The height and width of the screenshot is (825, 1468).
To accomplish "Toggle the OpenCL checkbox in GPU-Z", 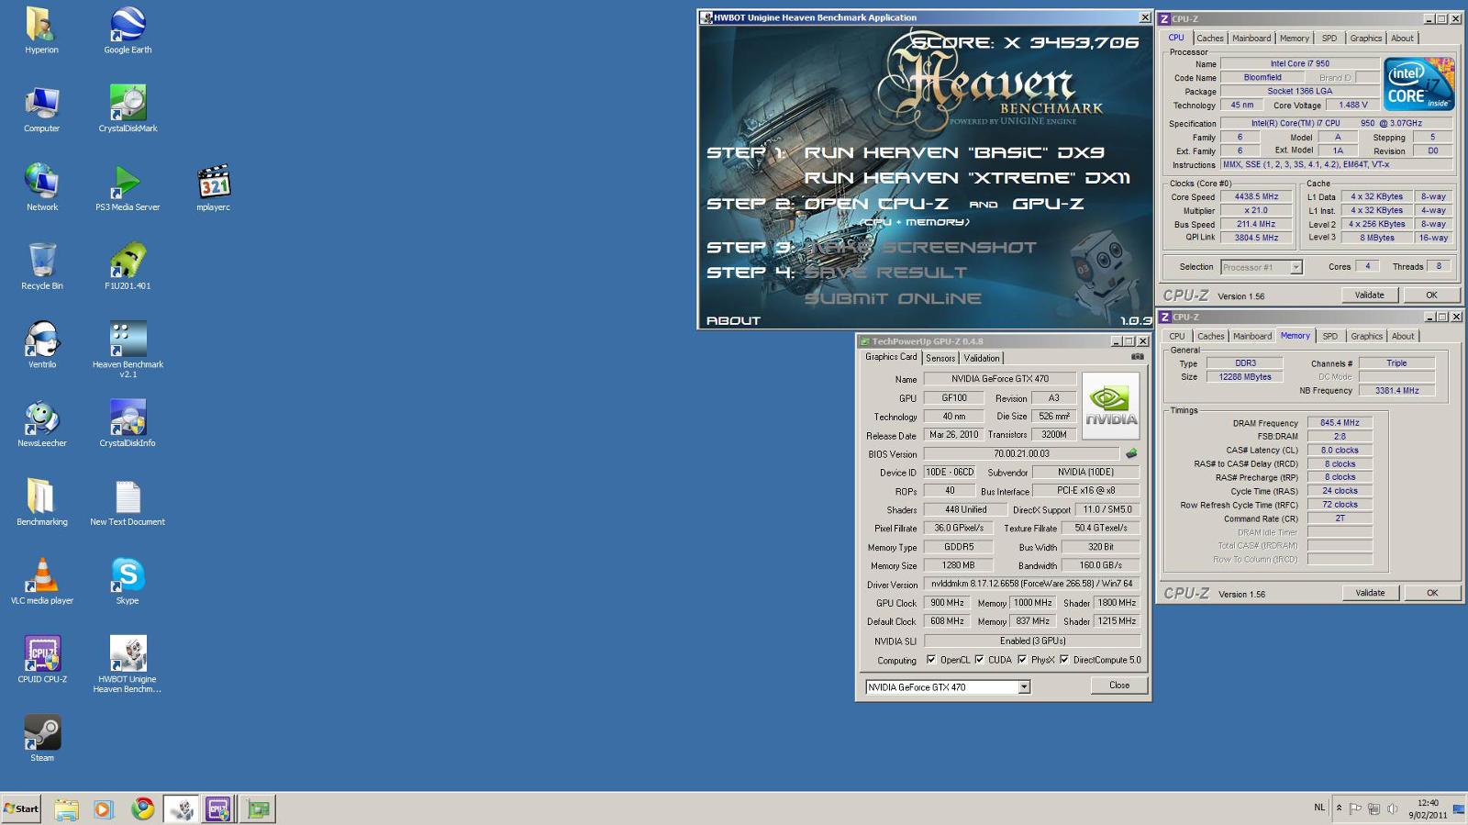I will pos(931,660).
